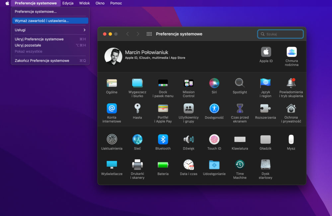Open Ochrona i prywatność settings
This screenshot has width=332, height=216.
[x=291, y=108]
